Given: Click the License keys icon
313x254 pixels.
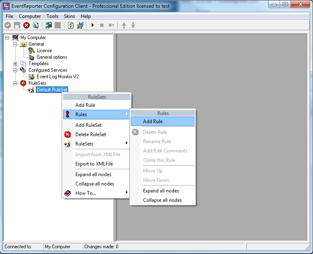Looking at the screenshot, I should coord(31,51).
